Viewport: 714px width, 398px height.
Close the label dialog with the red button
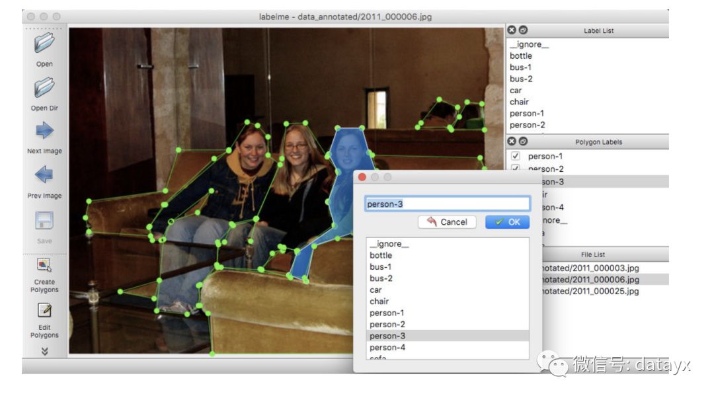click(362, 177)
